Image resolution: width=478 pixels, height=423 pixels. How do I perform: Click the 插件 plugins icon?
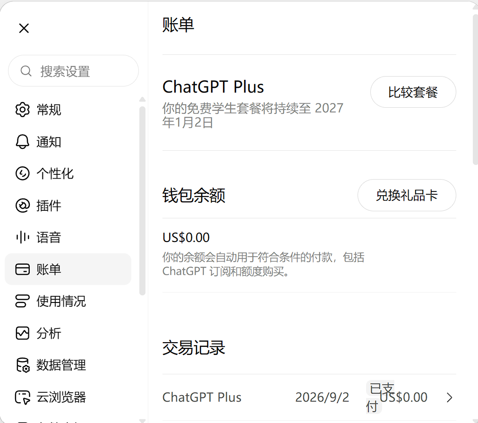23,206
